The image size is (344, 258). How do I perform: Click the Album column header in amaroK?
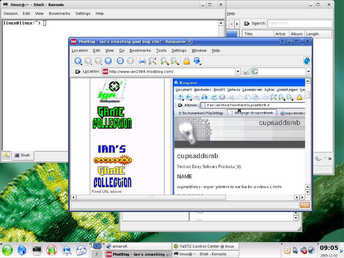pyautogui.click(x=297, y=34)
